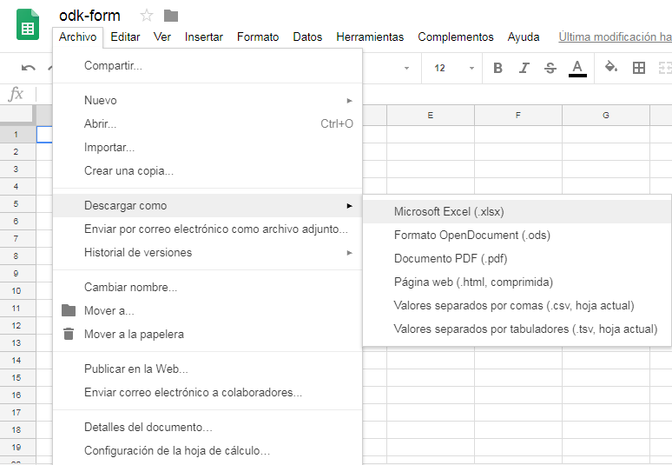Viewport: 672px width, 465px height.
Task: Click the odk-form document title
Action: (89, 16)
